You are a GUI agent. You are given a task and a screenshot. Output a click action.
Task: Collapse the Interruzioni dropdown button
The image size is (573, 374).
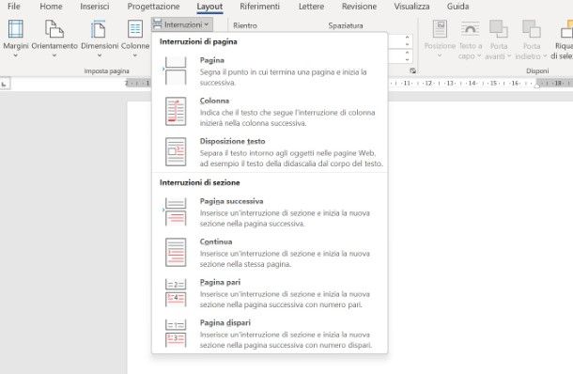pos(182,24)
